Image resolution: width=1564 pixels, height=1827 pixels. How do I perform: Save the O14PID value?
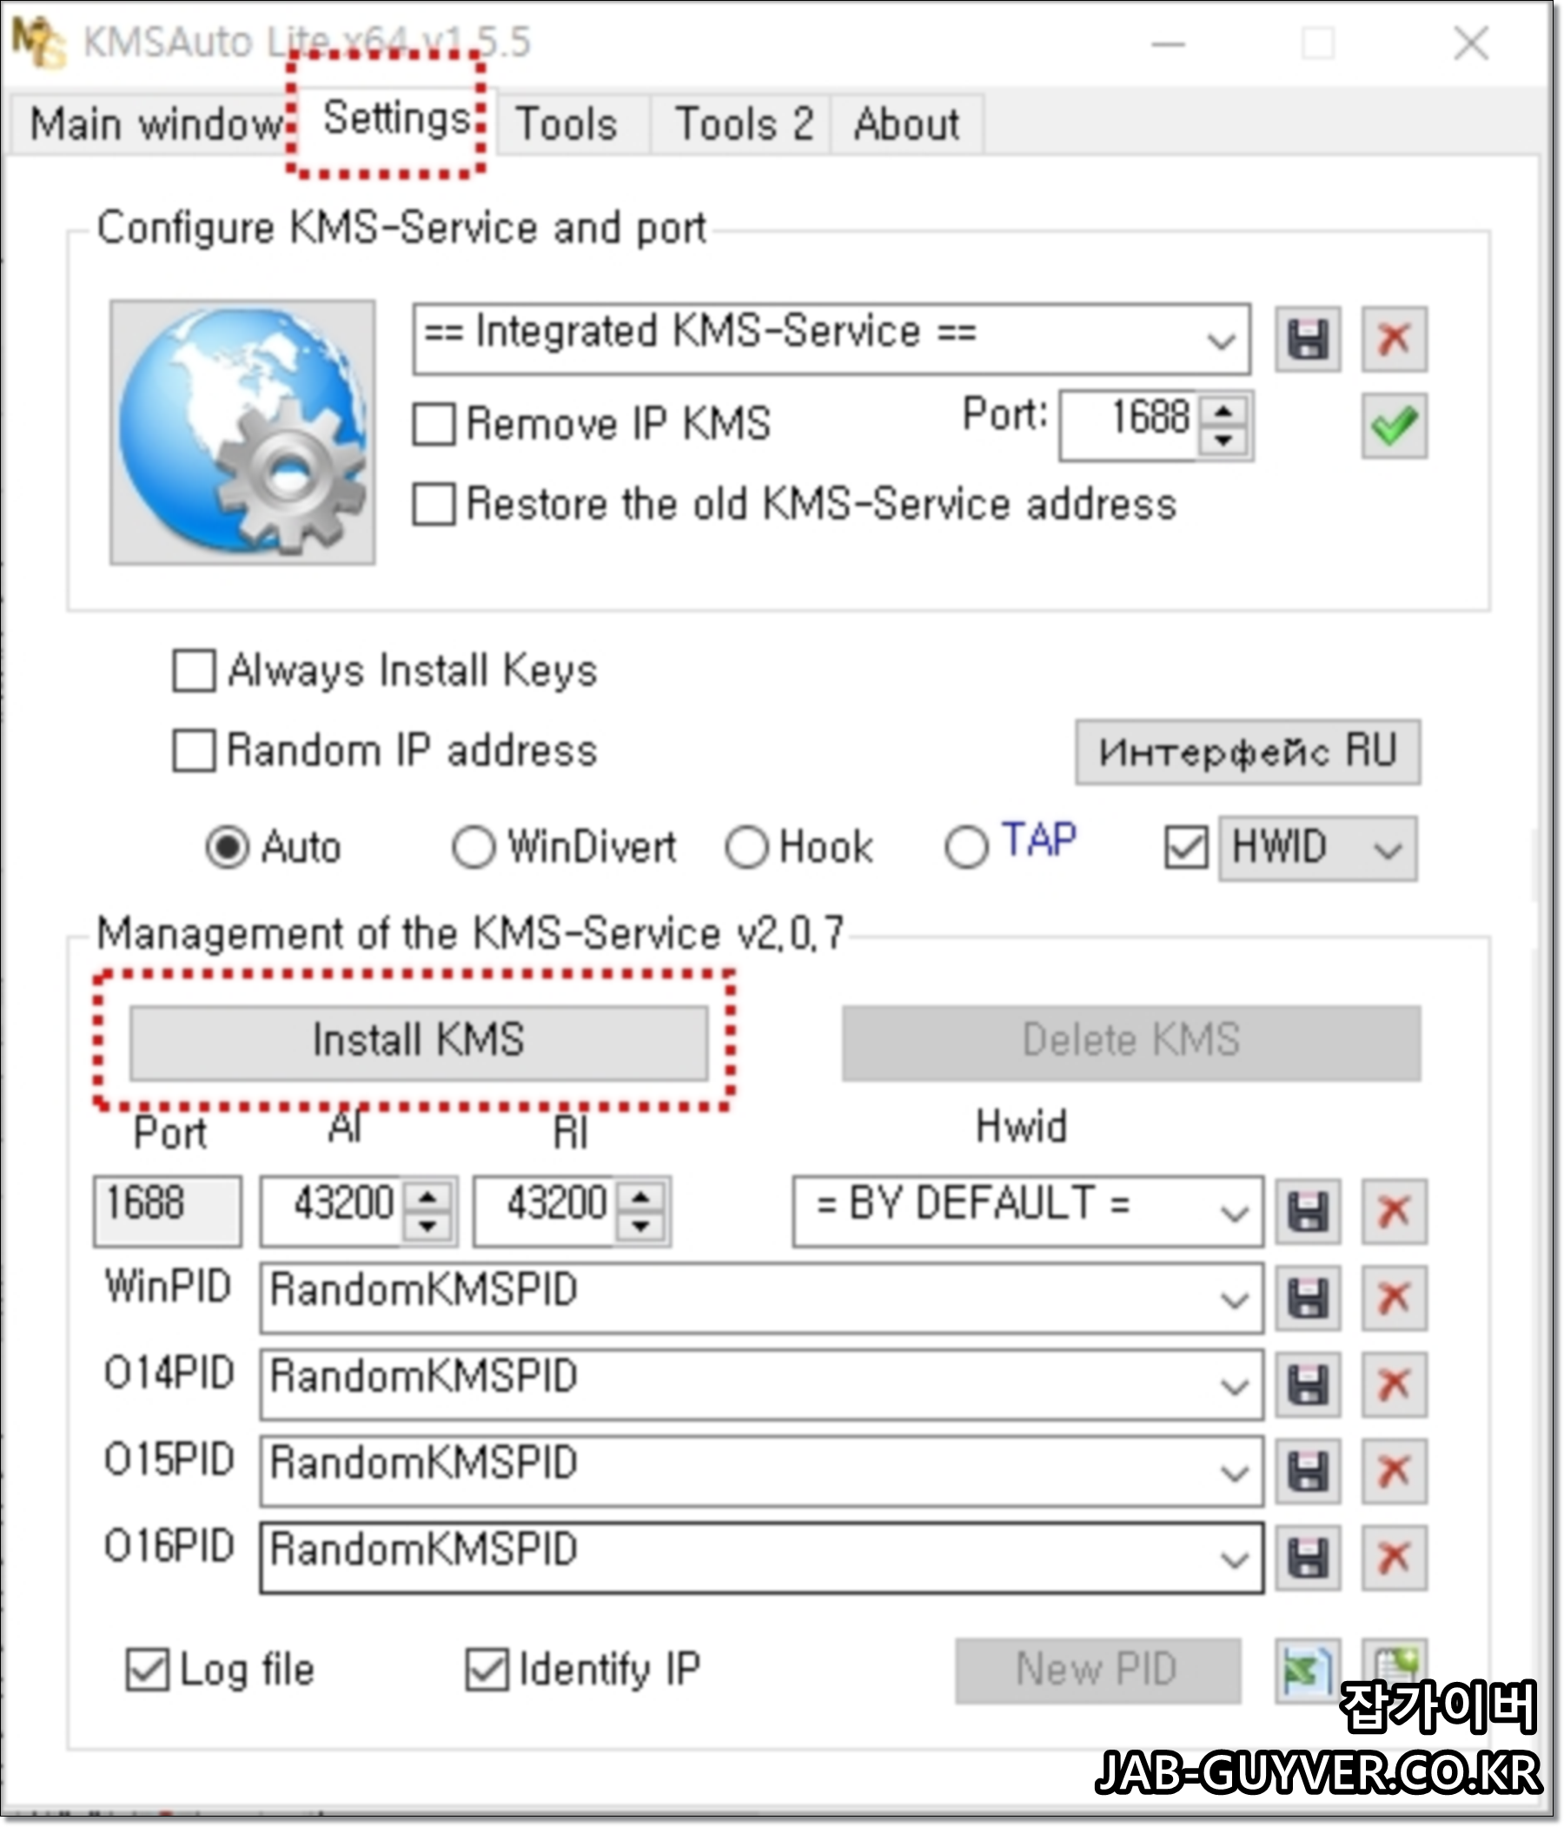pos(1308,1384)
